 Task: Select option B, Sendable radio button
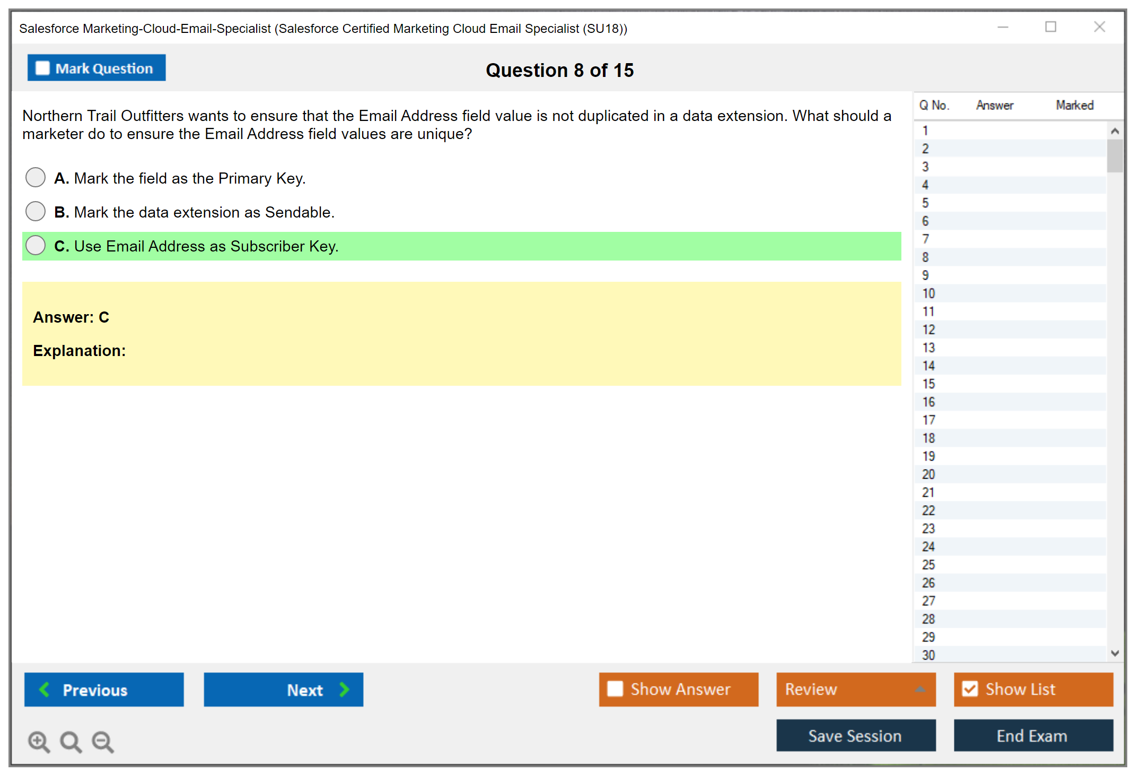(36, 211)
